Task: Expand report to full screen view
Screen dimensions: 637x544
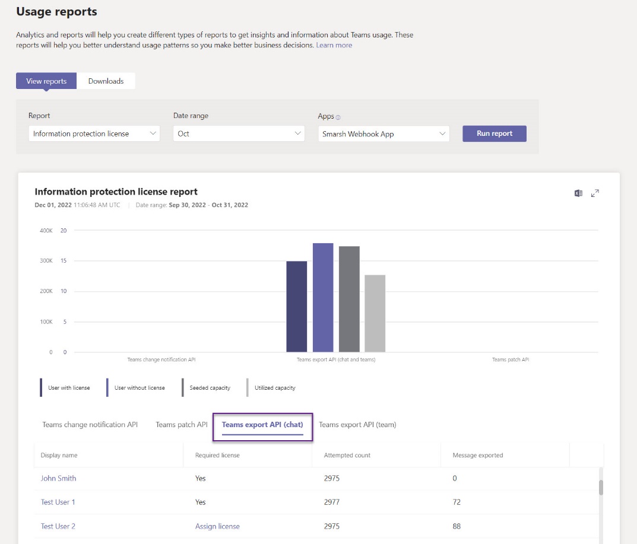Action: point(595,193)
